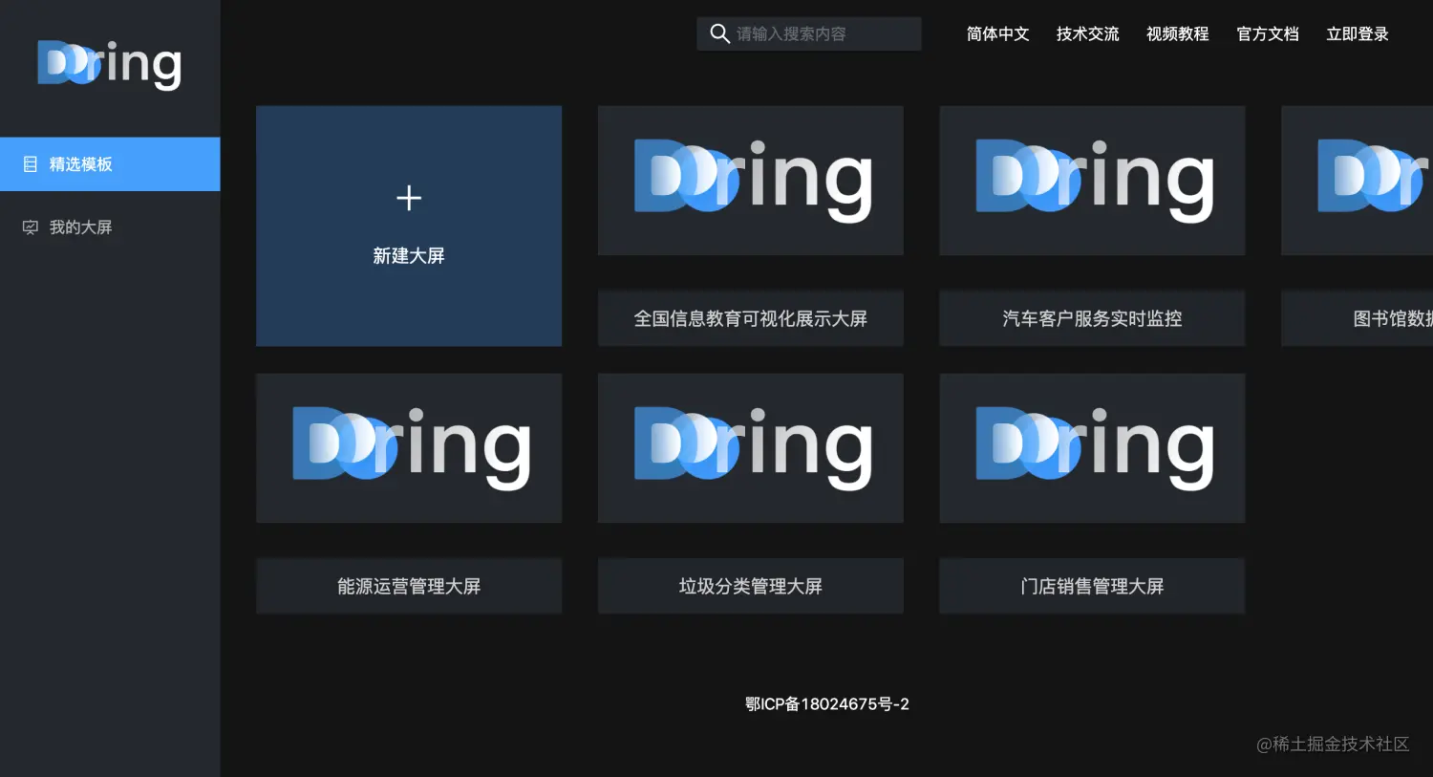Open the 门店销售管理大屏 template
The image size is (1433, 777).
pos(1092,447)
